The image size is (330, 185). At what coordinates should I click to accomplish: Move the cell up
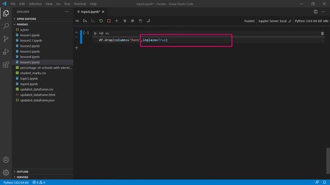pos(76,32)
